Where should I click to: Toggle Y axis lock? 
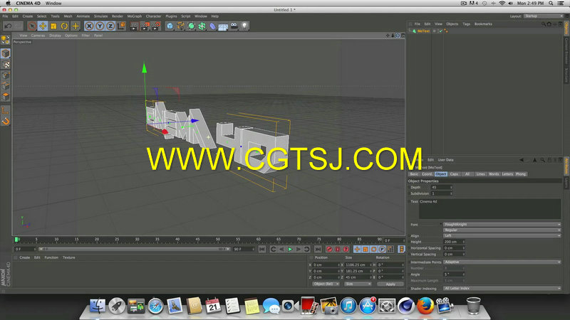[x=100, y=26]
